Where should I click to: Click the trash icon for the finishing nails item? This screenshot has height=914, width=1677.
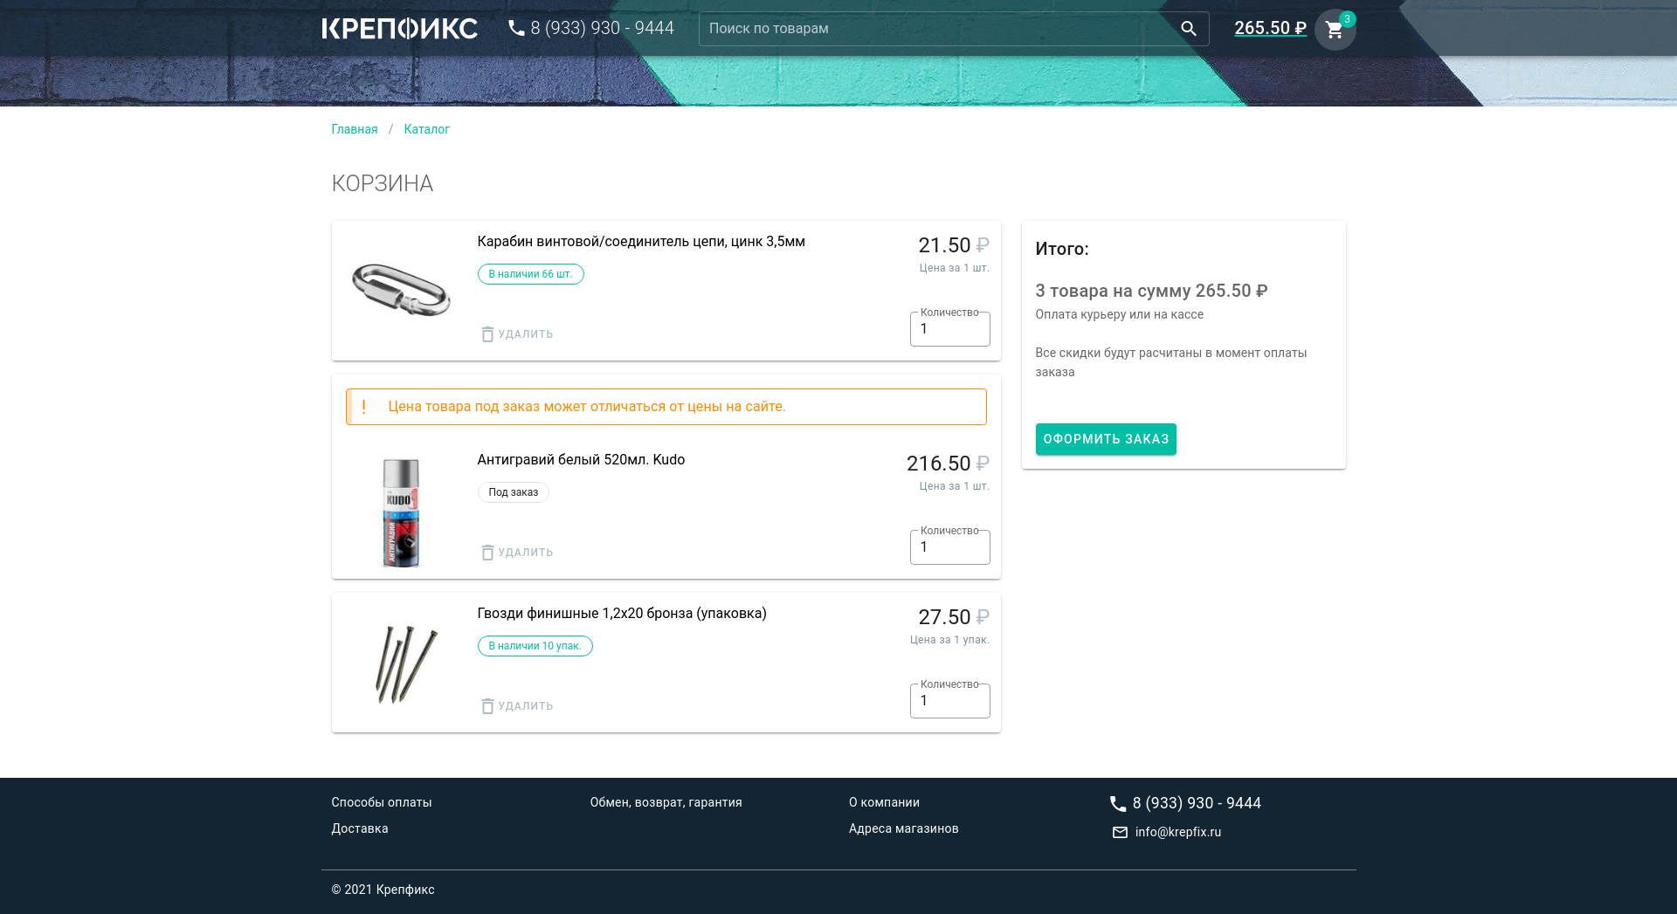pos(487,706)
